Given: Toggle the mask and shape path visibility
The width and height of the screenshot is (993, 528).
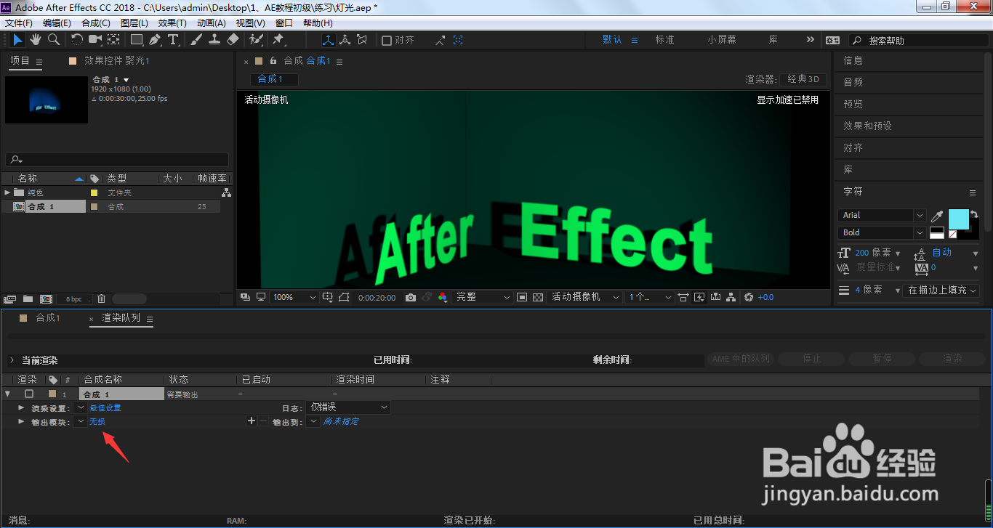Looking at the screenshot, I should pyautogui.click(x=344, y=297).
